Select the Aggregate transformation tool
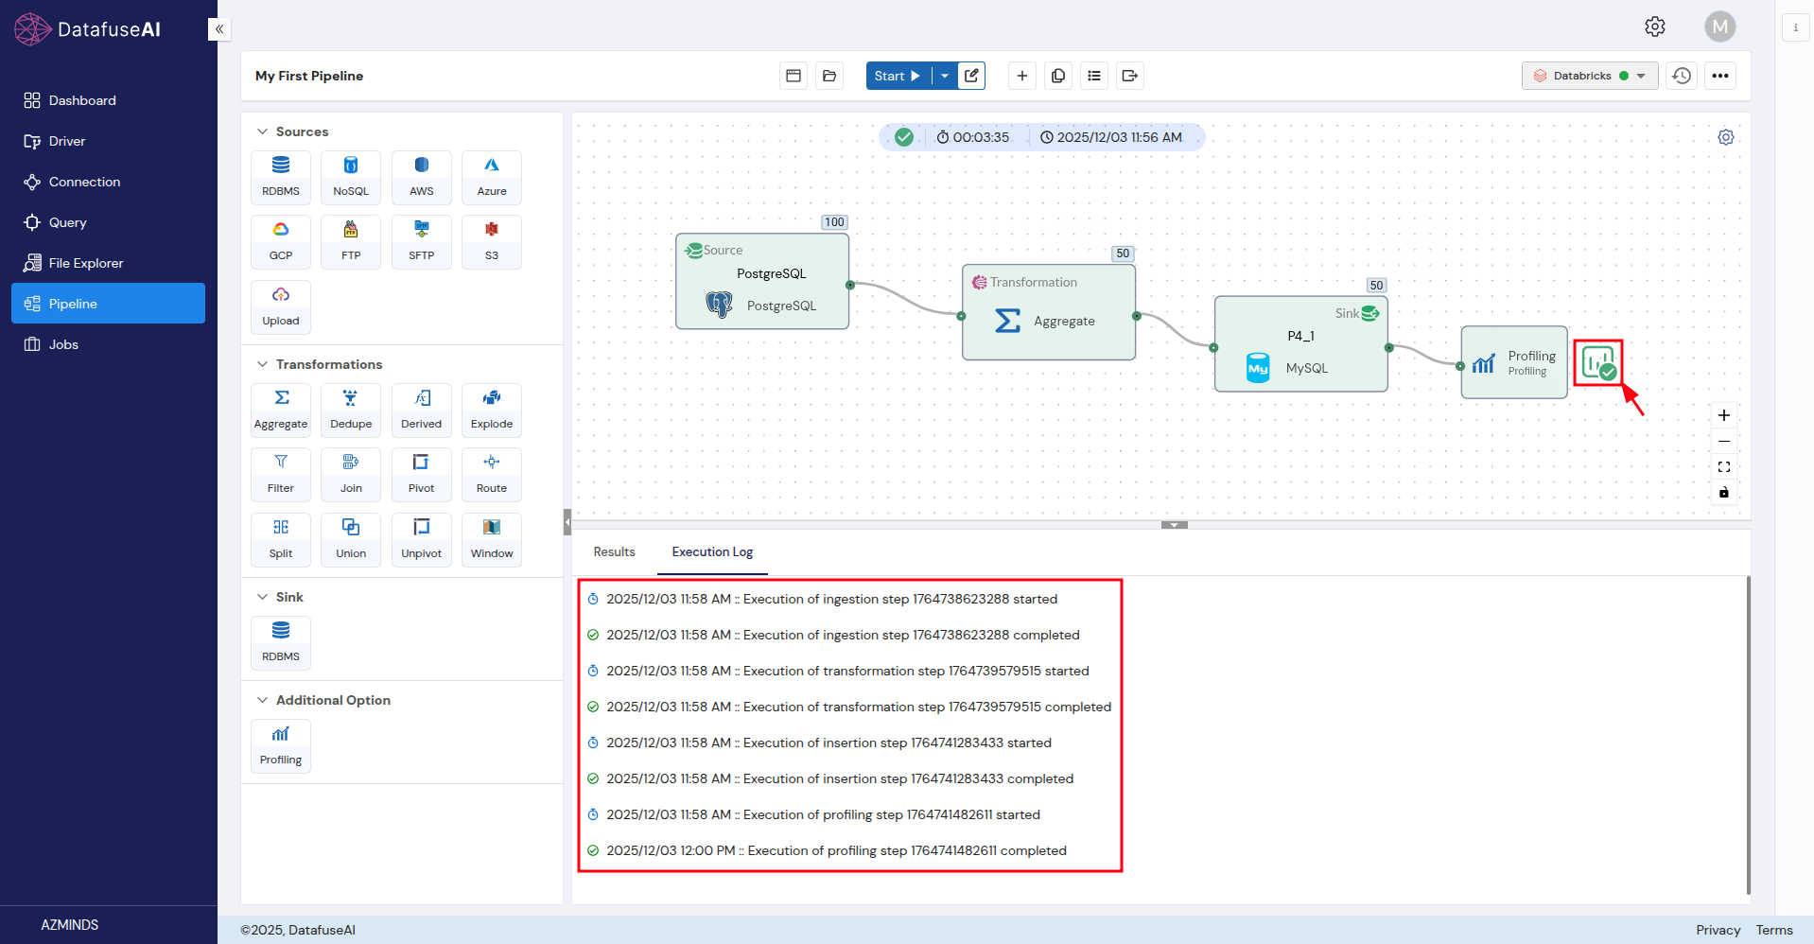The width and height of the screenshot is (1814, 944). (x=280, y=409)
